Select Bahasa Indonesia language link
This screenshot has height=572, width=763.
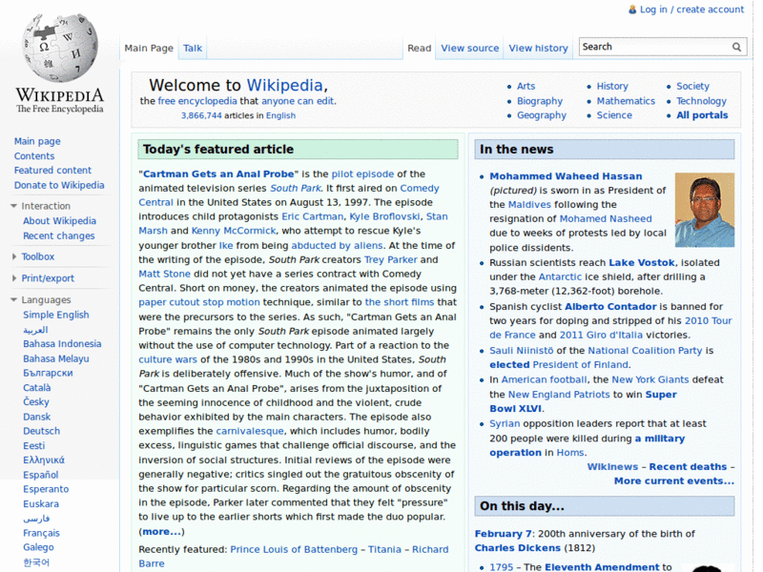(x=62, y=344)
